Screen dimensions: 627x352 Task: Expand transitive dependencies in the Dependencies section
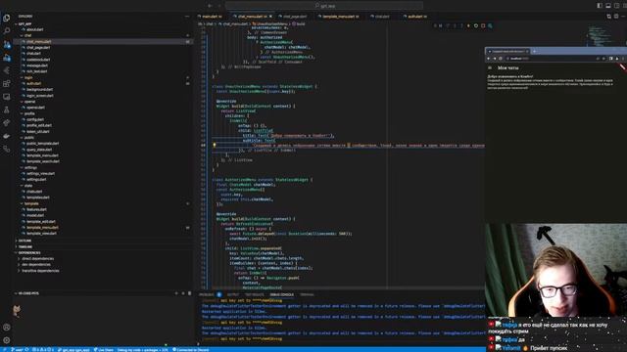pos(40,271)
